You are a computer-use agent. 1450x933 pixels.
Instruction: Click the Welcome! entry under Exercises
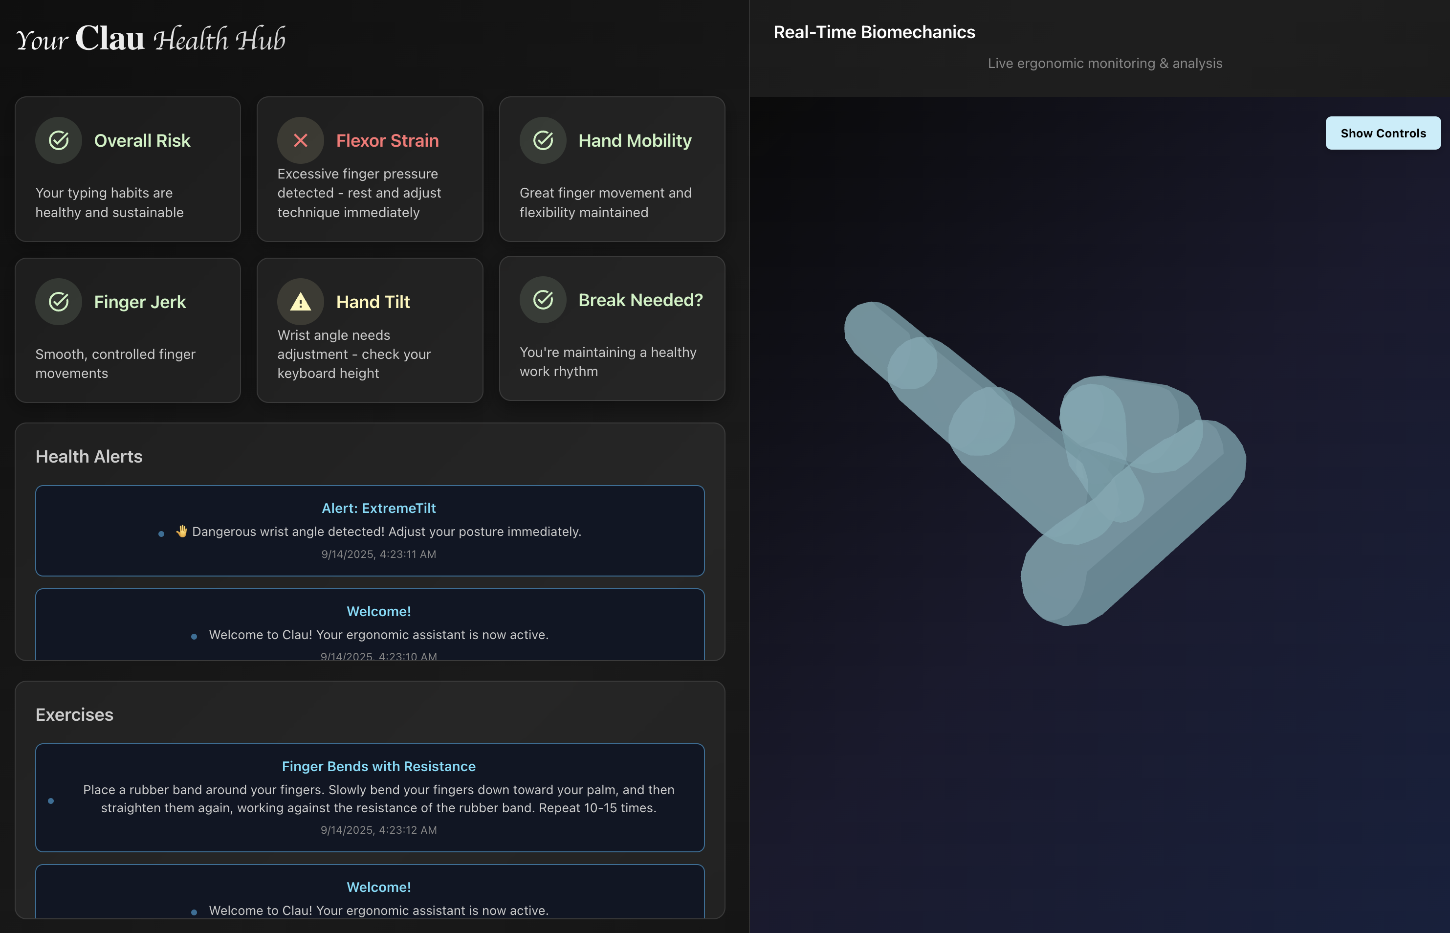pyautogui.click(x=378, y=888)
